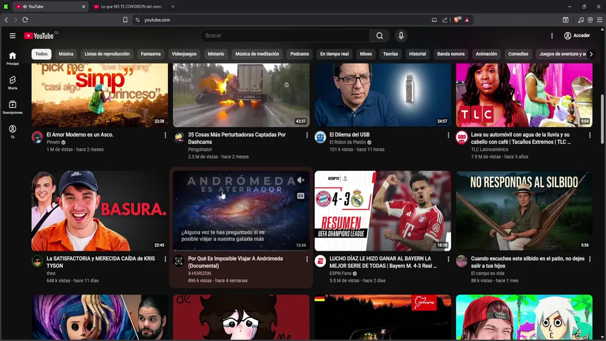Viewport: 606px width, 341px height.
Task: Click ESPN Fans channel avatar
Action: pyautogui.click(x=321, y=261)
